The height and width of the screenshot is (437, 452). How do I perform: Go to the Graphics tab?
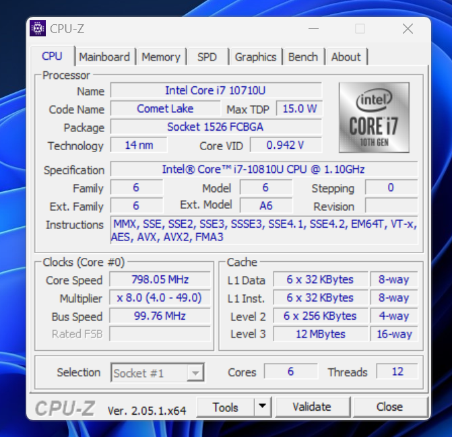pos(255,57)
